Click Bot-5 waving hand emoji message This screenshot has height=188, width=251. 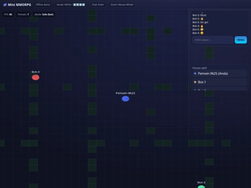coord(198,19)
